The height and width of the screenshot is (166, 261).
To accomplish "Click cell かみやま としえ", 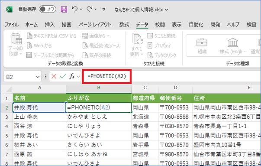I will pos(99,117).
